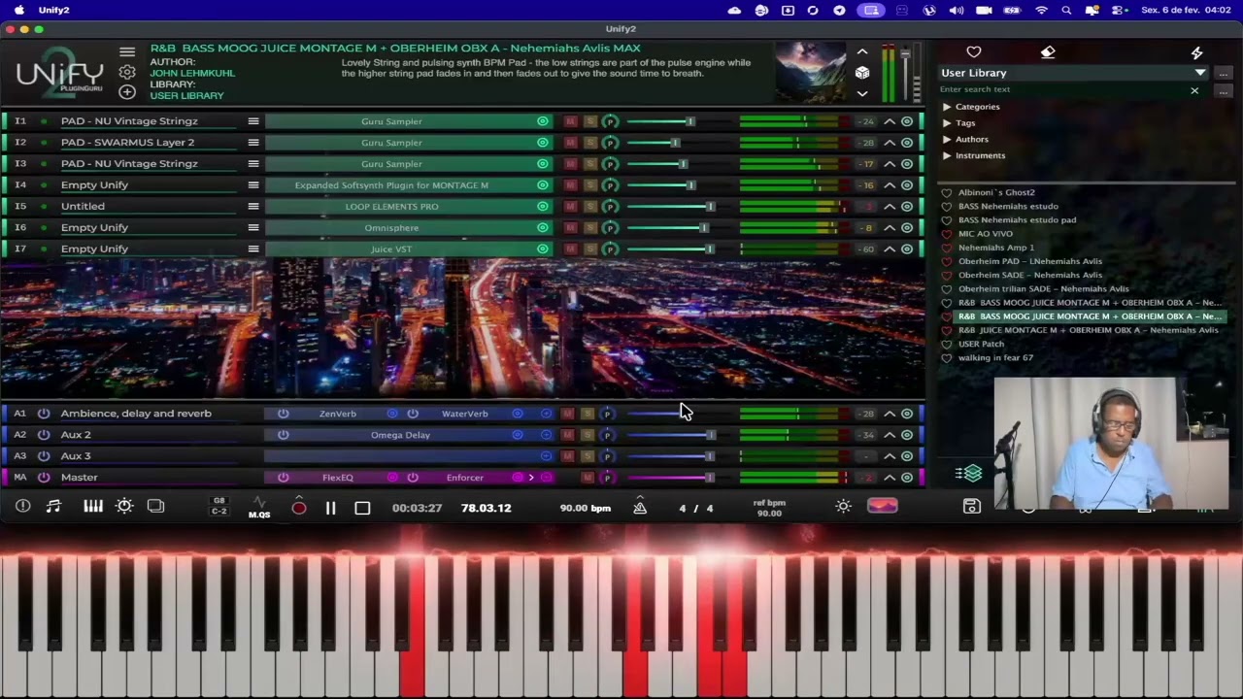Toggle the Omnisphere plugin view eye

pos(543,228)
